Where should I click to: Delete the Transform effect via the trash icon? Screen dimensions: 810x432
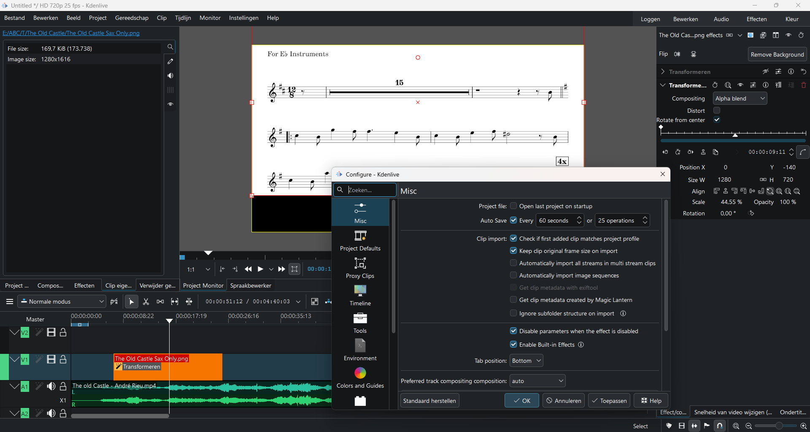tap(804, 85)
